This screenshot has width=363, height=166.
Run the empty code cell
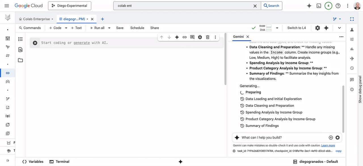click(x=35, y=43)
